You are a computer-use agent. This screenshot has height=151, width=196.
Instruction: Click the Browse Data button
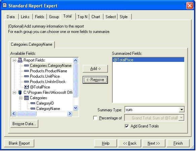[x=24, y=124]
